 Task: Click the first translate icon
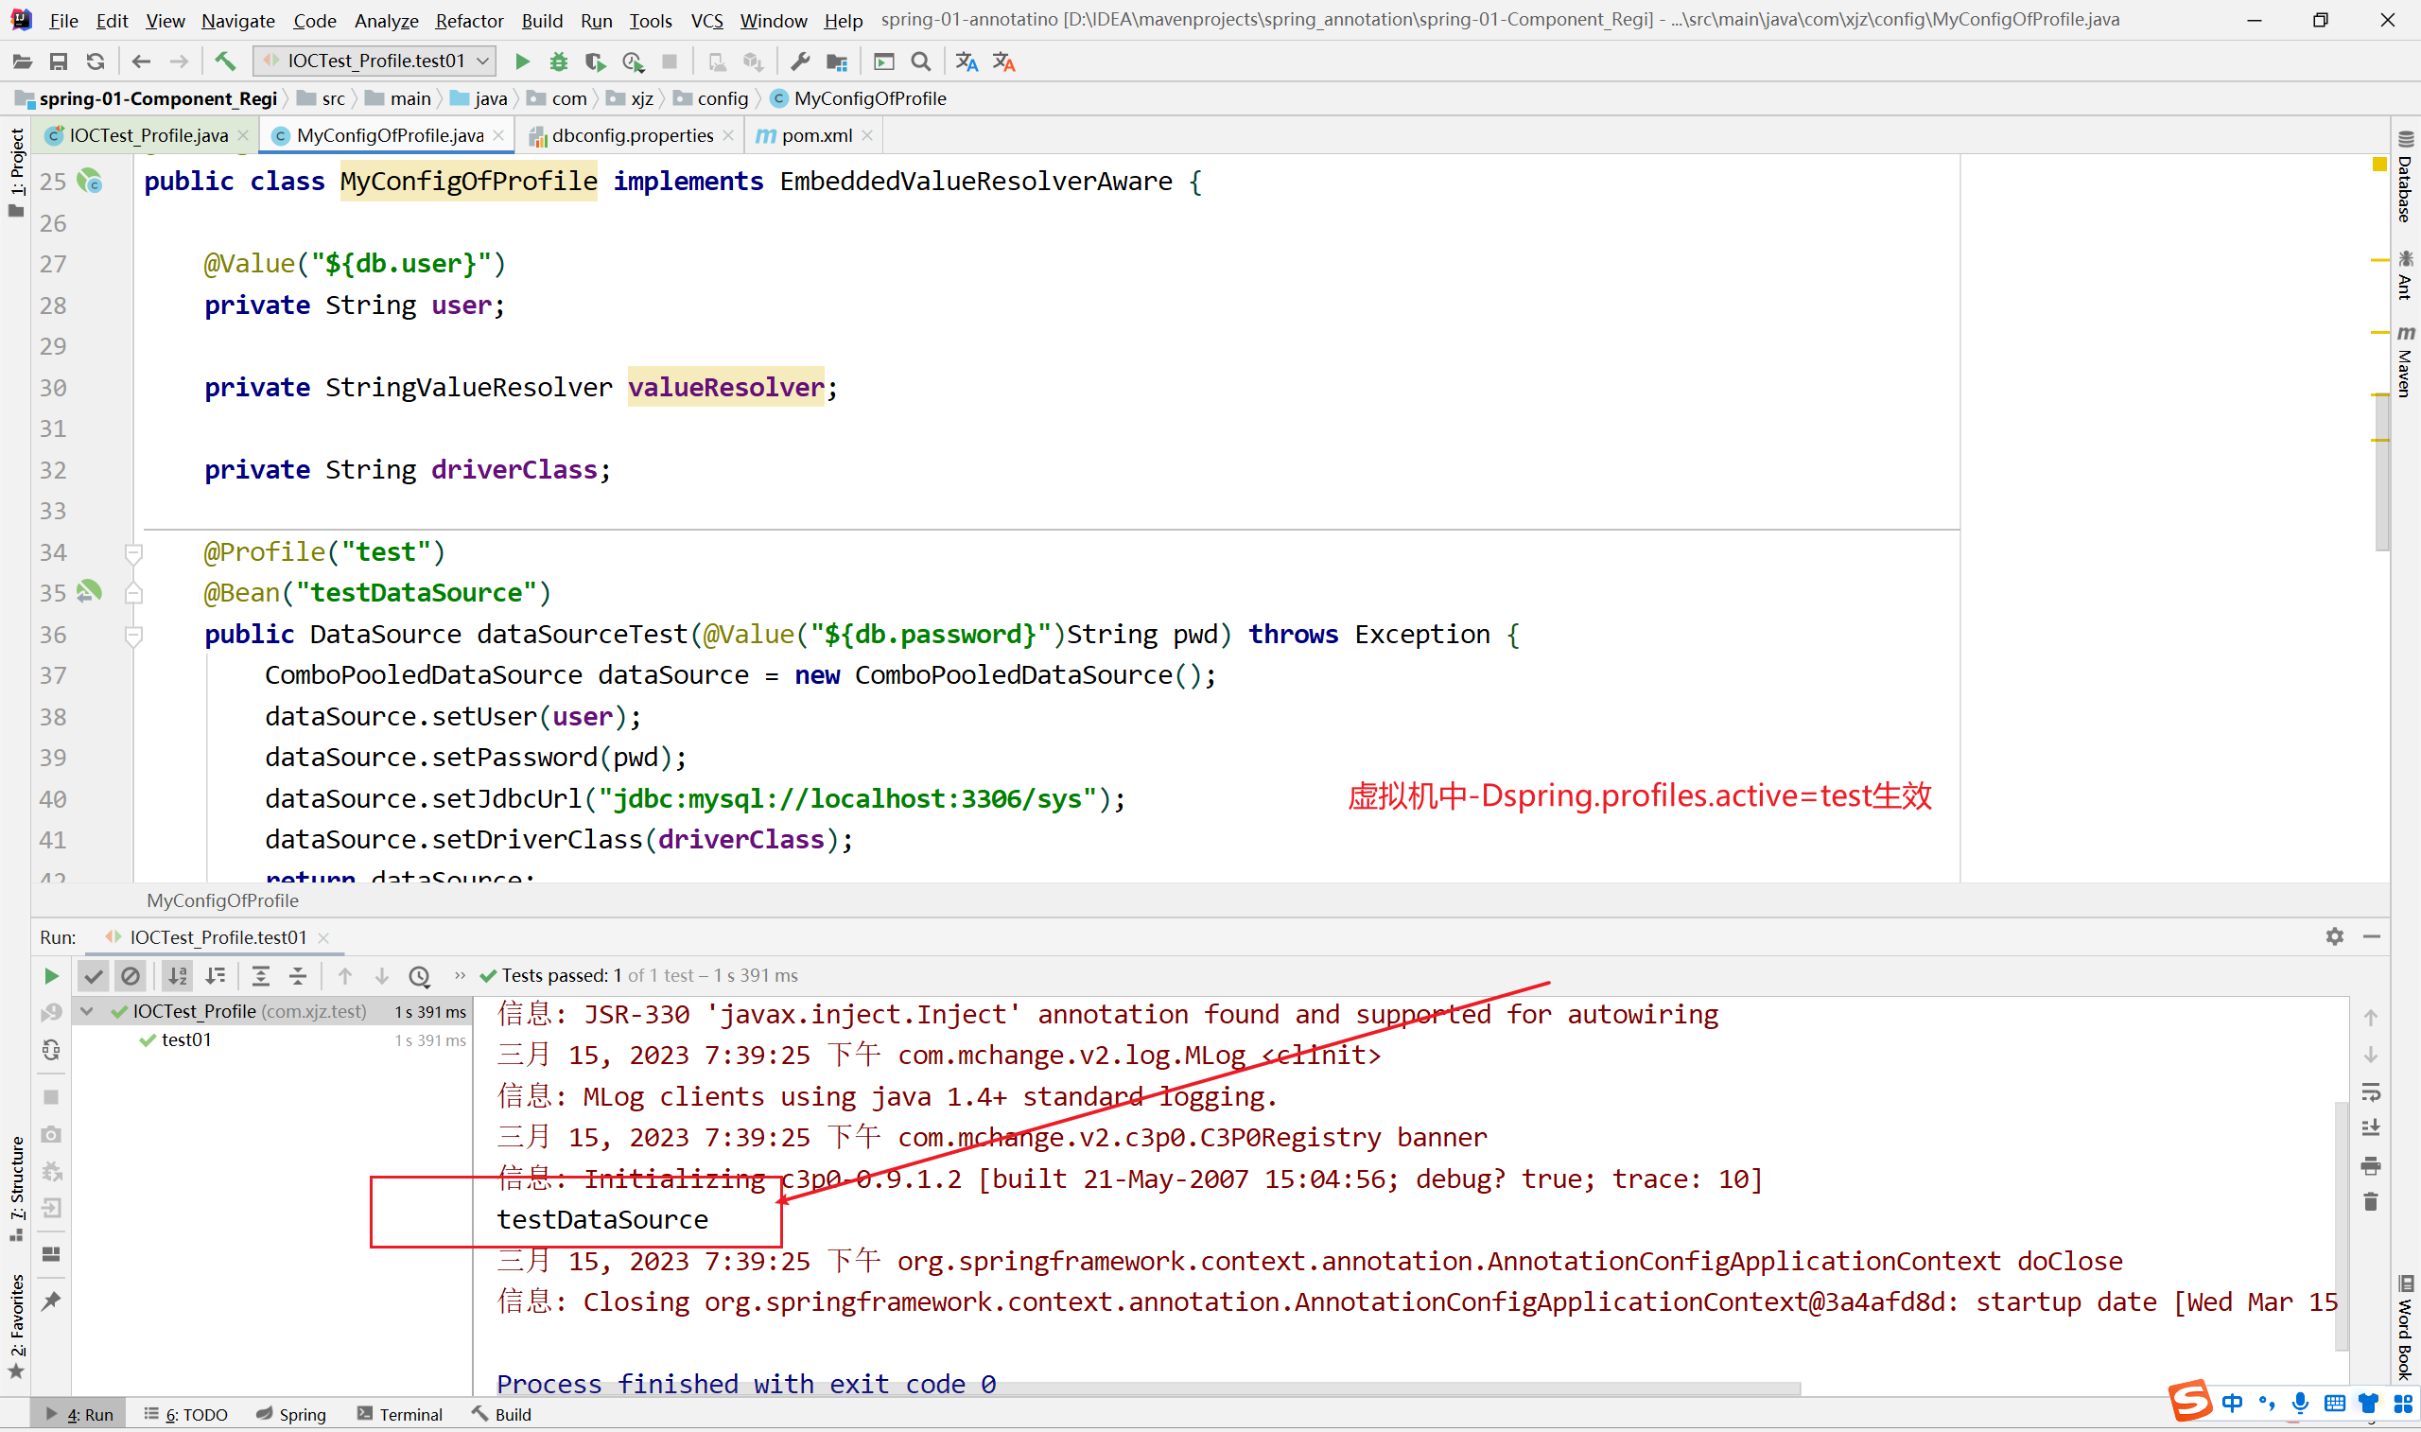(x=967, y=61)
